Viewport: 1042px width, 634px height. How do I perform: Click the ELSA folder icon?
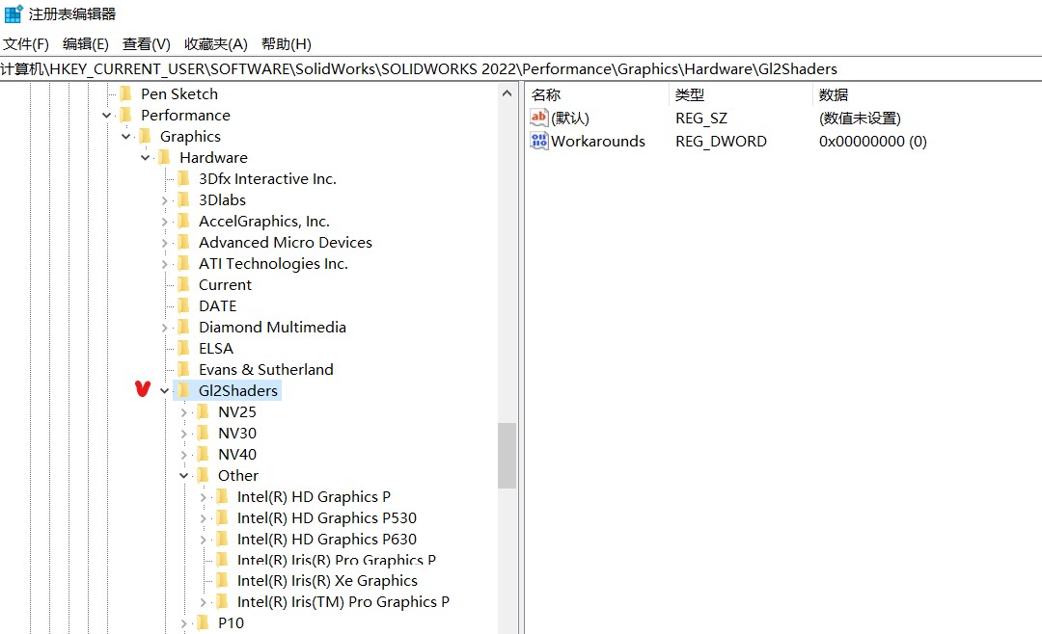coord(183,349)
